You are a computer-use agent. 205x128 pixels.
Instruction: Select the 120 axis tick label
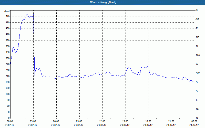[x=7, y=94]
